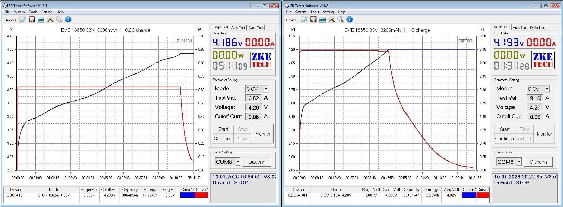Click the Disconn button in right window
Image resolution: width=563 pixels, height=207 pixels.
[x=538, y=162]
